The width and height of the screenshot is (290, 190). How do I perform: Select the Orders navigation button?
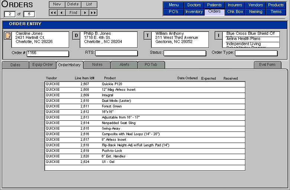click(x=215, y=11)
